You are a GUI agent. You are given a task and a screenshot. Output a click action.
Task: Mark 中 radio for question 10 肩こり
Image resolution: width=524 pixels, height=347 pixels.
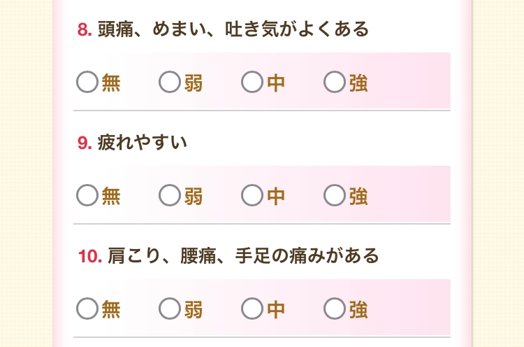252,309
